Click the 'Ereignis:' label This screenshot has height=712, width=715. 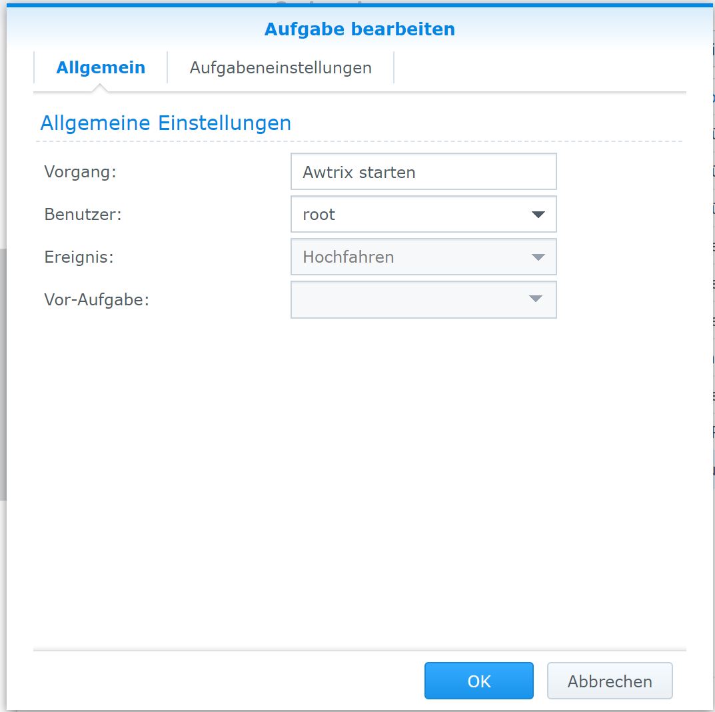click(x=79, y=257)
